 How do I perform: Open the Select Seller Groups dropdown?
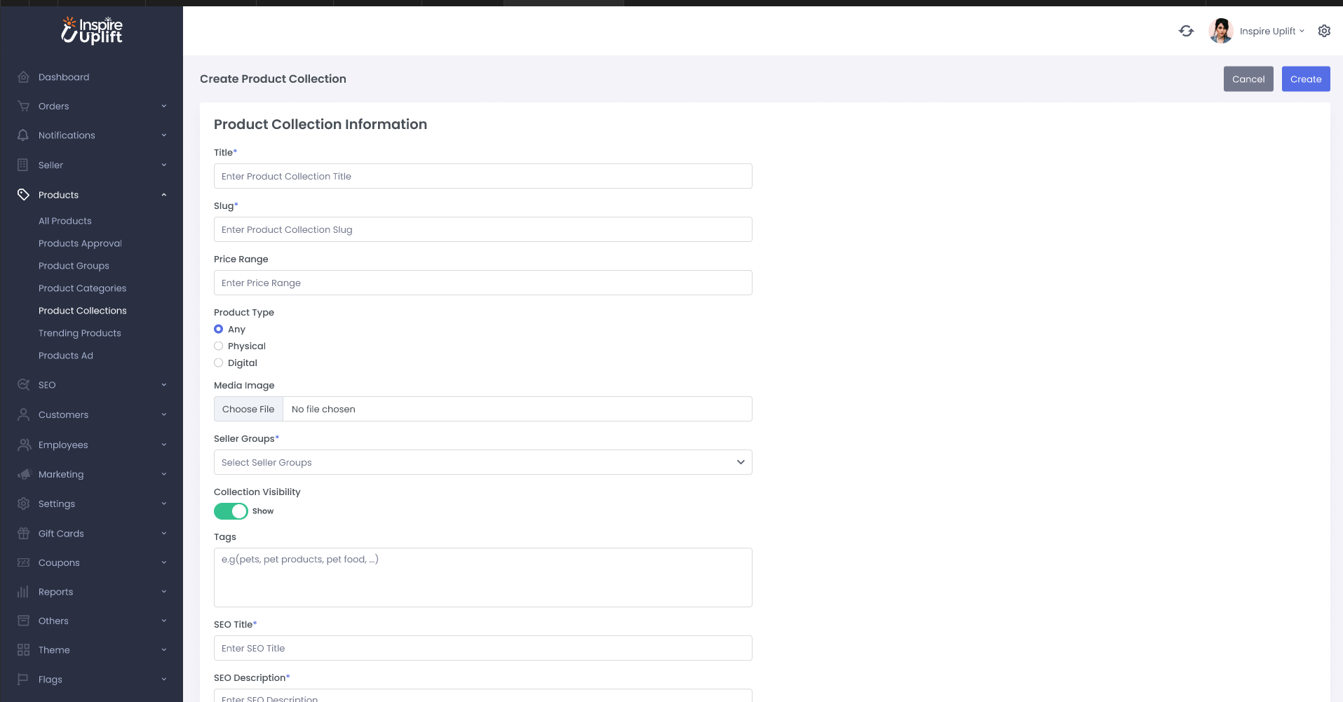click(x=482, y=462)
